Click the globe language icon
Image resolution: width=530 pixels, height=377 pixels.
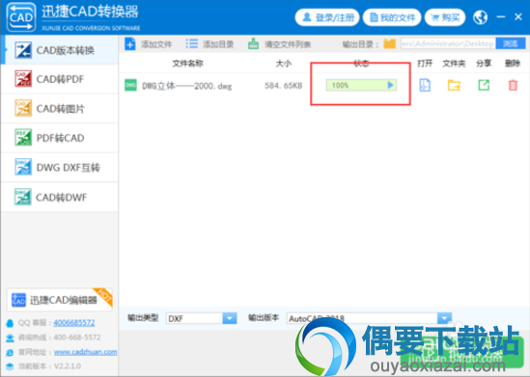[481, 17]
